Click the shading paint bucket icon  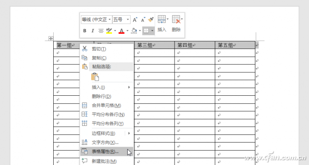134,31
